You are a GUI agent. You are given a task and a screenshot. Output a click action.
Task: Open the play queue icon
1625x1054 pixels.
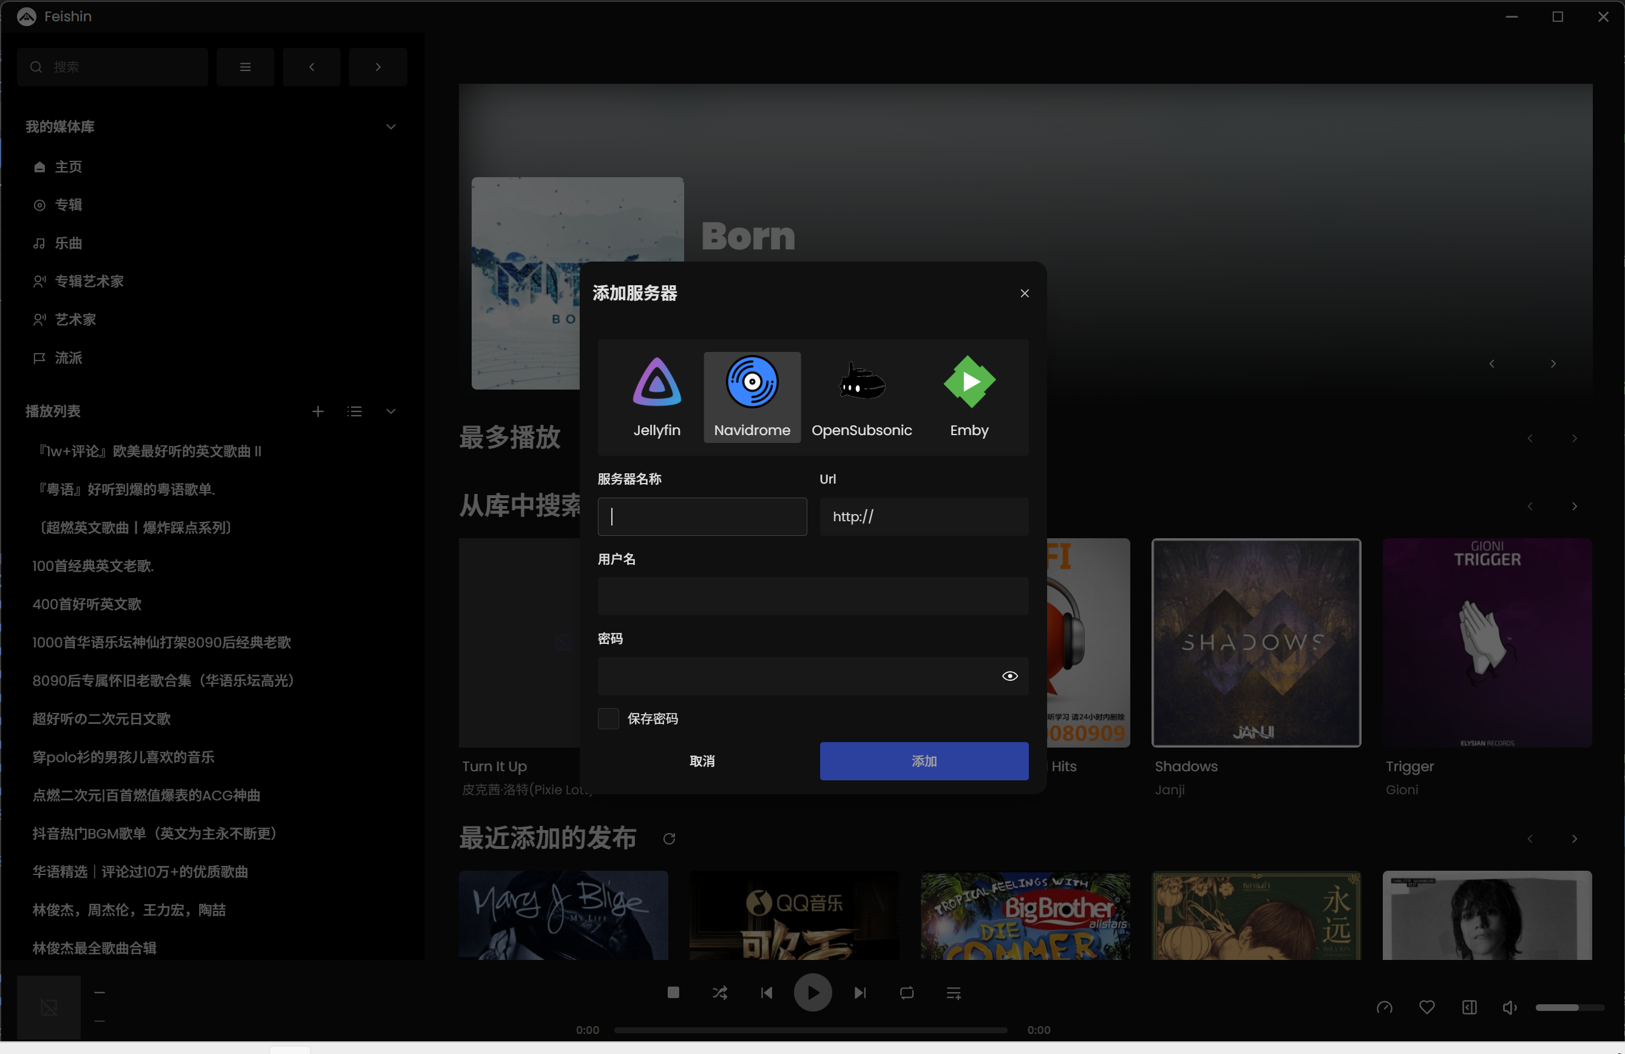954,993
